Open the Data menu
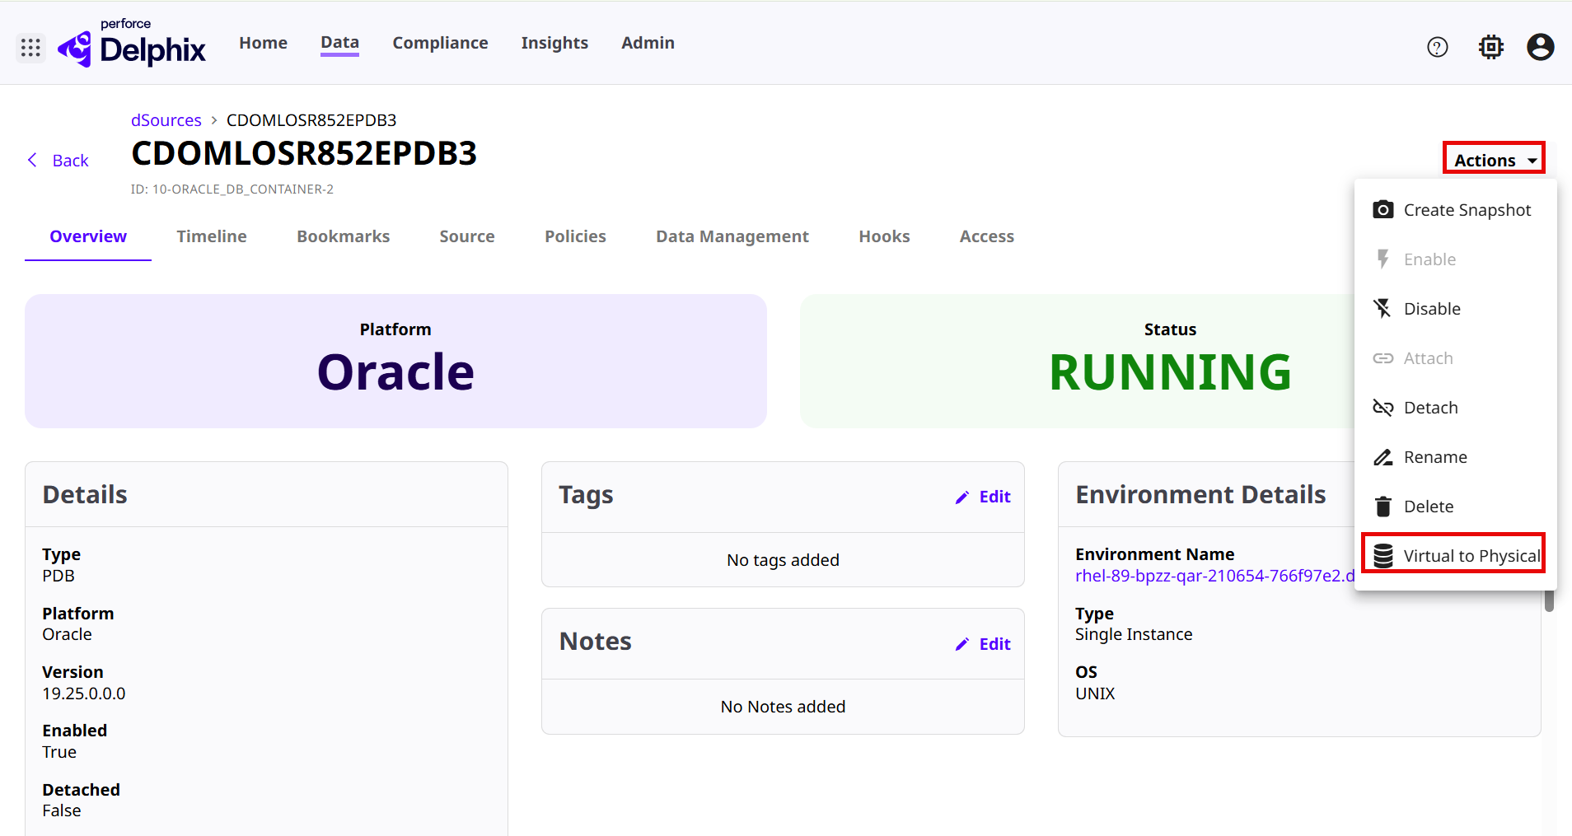Screen dimensions: 1572x836 click(339, 43)
